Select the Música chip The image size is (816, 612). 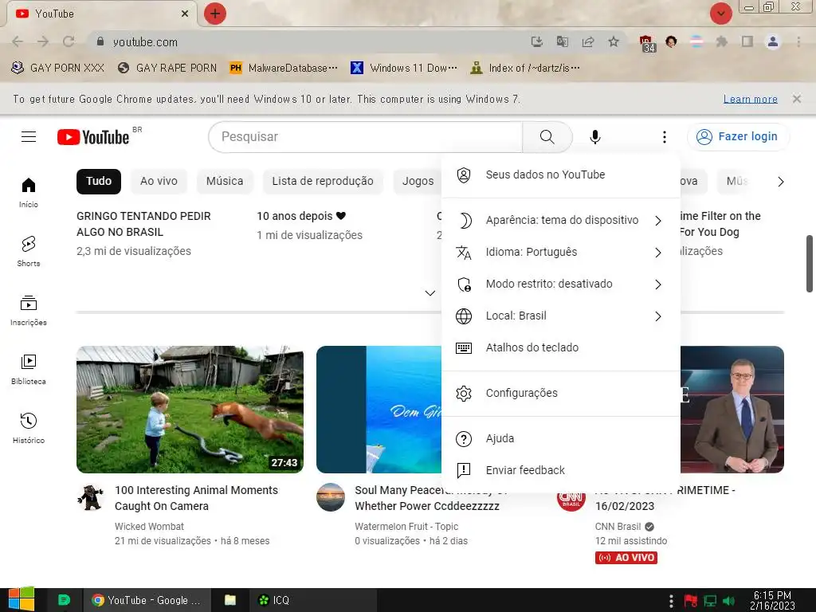click(x=225, y=181)
